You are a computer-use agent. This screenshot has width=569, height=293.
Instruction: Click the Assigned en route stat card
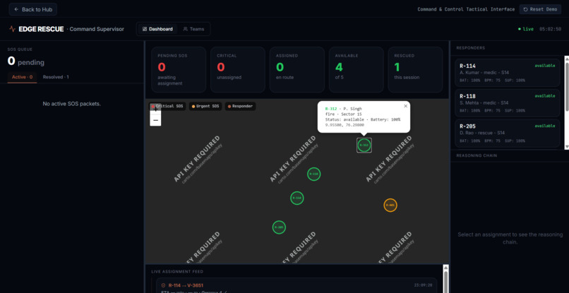297,69
